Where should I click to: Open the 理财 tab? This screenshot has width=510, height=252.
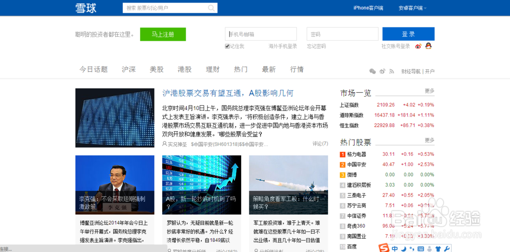[213, 69]
